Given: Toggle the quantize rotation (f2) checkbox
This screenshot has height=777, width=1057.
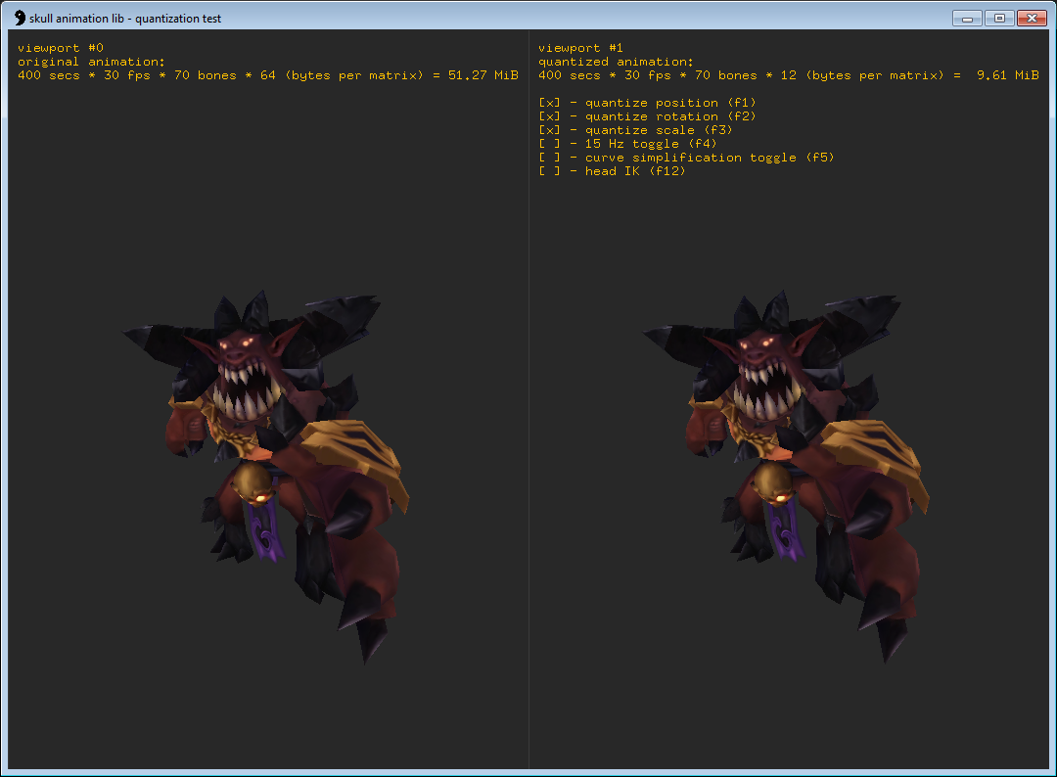Looking at the screenshot, I should (549, 116).
